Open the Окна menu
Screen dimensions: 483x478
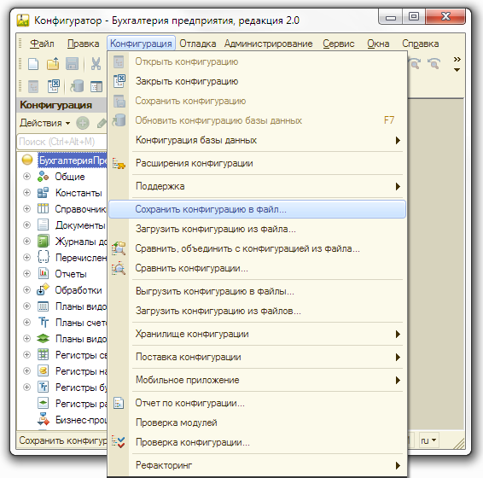click(x=378, y=44)
